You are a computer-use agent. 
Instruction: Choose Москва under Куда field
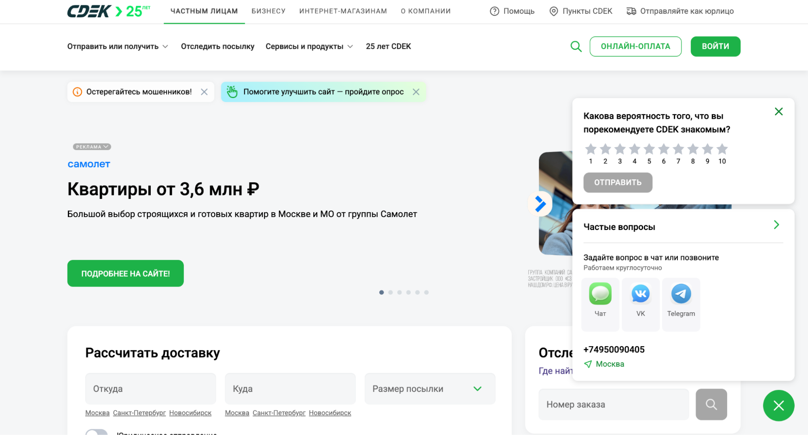click(237, 413)
